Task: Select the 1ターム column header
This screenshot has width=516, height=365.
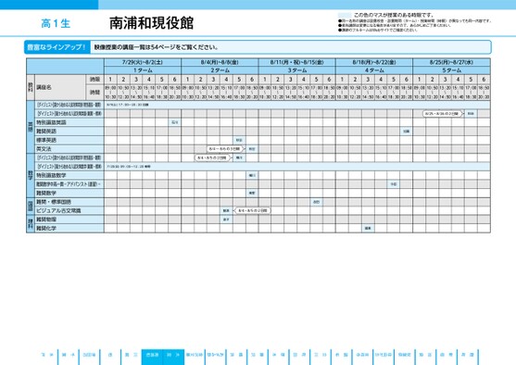Action: [x=143, y=70]
